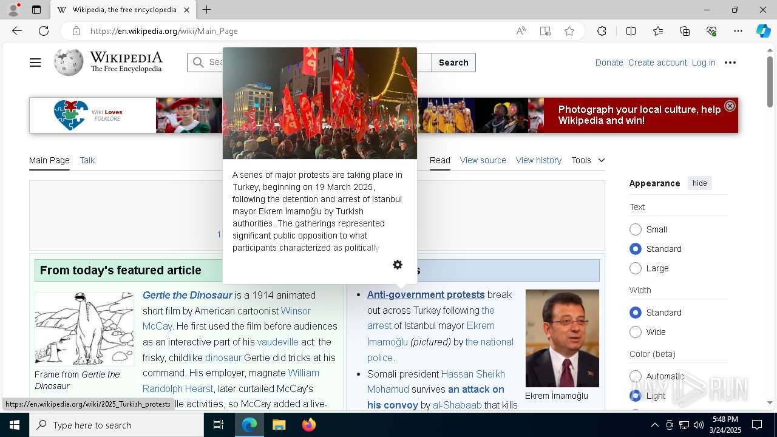Open the Edge profile avatar
Screen dimensions: 777x437
tap(13, 10)
